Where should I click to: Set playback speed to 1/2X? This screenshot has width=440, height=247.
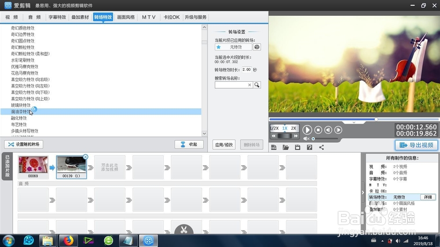coord(274,128)
